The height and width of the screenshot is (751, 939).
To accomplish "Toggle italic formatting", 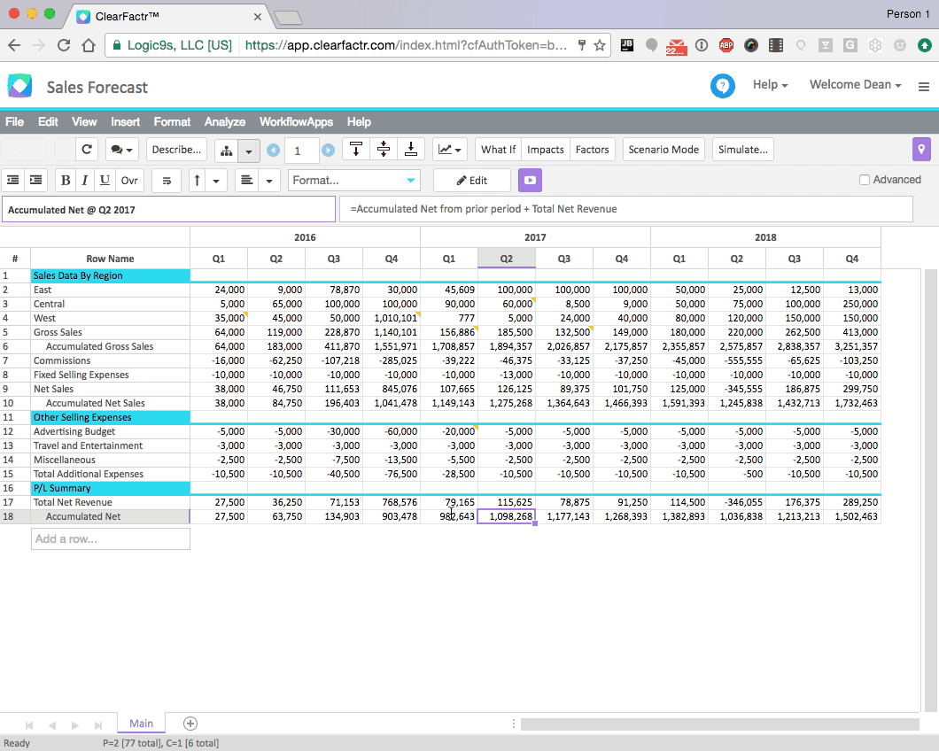I will click(85, 180).
